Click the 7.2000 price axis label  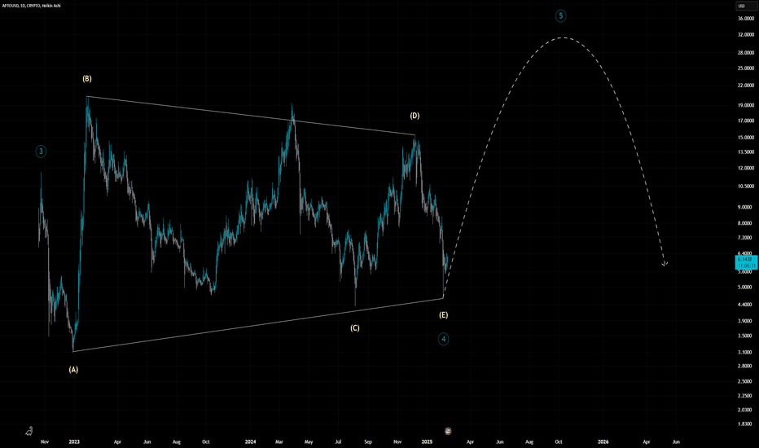[746, 238]
